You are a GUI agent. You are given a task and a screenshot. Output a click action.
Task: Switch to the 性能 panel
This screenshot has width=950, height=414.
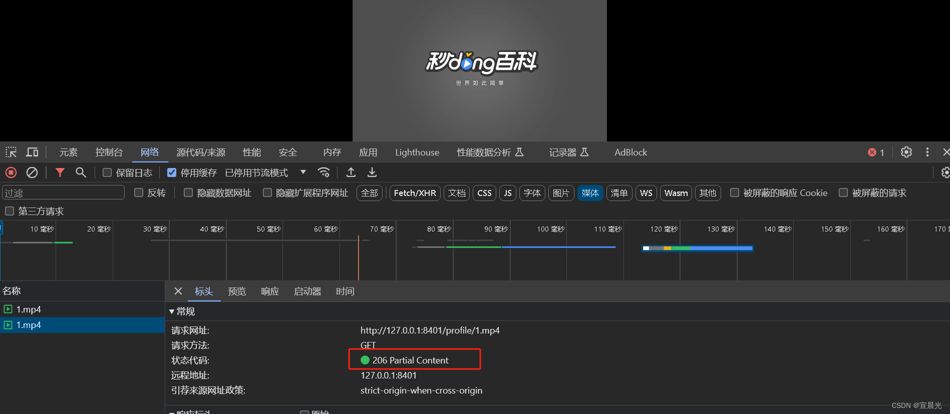pos(252,152)
